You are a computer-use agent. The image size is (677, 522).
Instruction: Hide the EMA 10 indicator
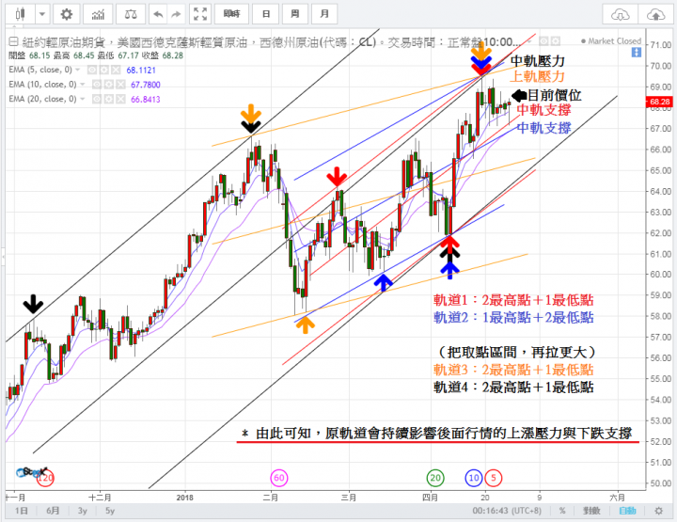click(96, 85)
